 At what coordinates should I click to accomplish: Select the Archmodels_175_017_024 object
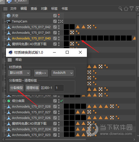(x=31, y=129)
